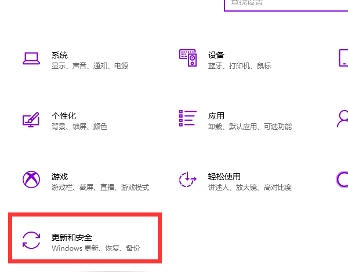The width and height of the screenshot is (348, 275).
Task: Open the 更新和安全 settings title
Action: (72, 237)
